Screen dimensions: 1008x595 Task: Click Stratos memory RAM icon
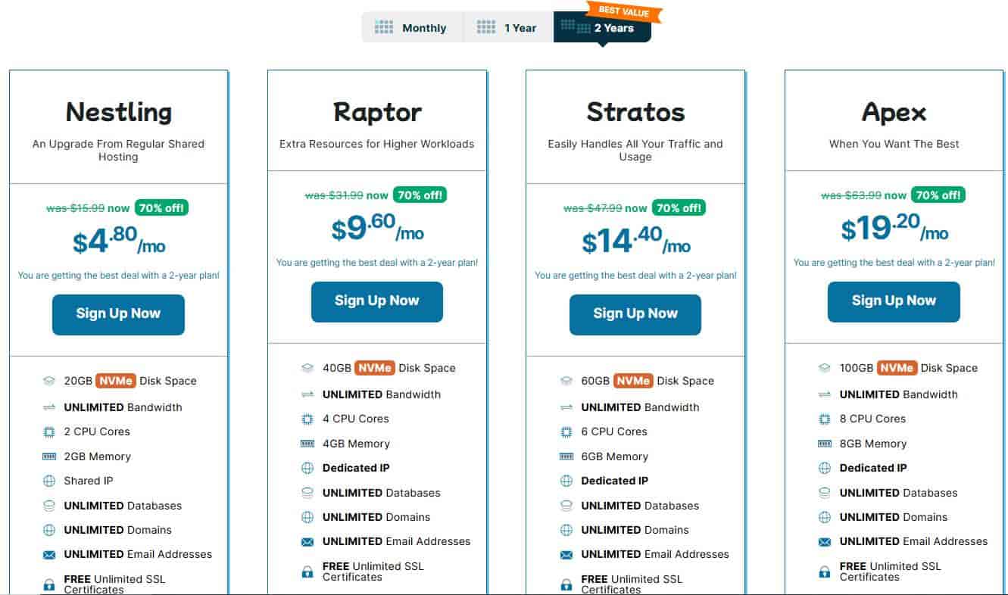(x=566, y=457)
